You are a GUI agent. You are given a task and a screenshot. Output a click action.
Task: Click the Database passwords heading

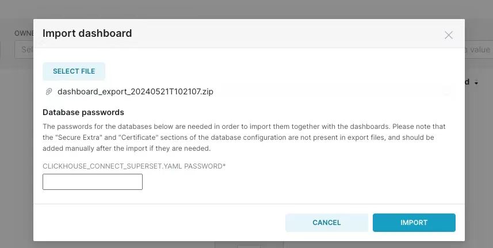point(83,112)
